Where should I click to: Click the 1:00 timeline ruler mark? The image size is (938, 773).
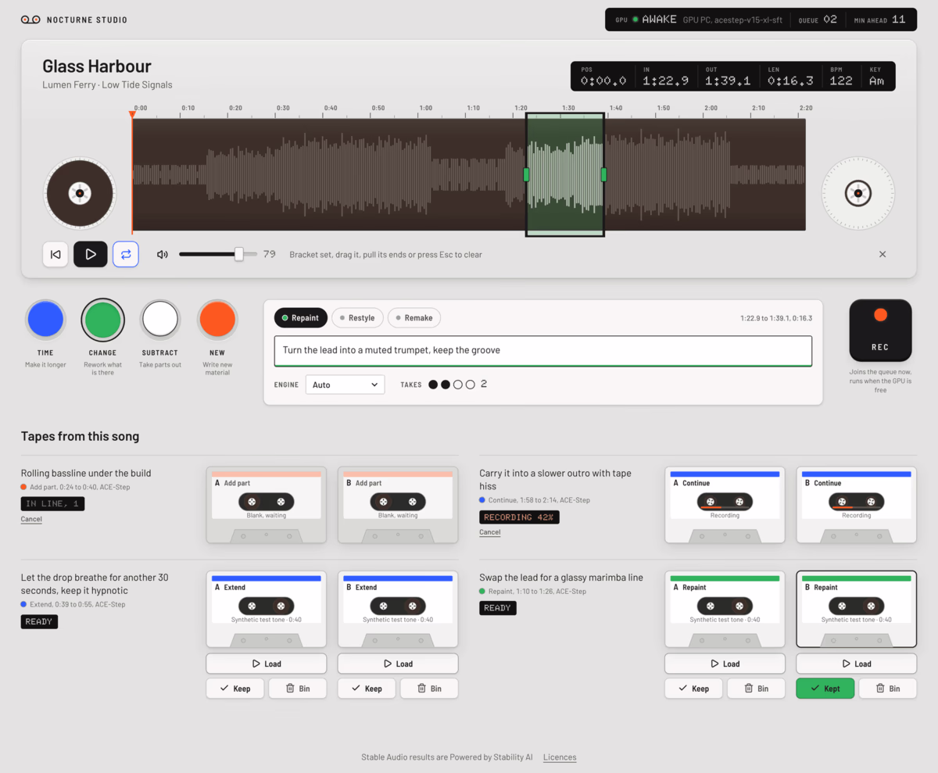[425, 108]
